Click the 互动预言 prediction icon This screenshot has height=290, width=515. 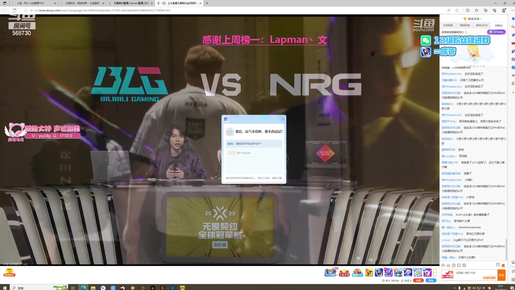9,273
